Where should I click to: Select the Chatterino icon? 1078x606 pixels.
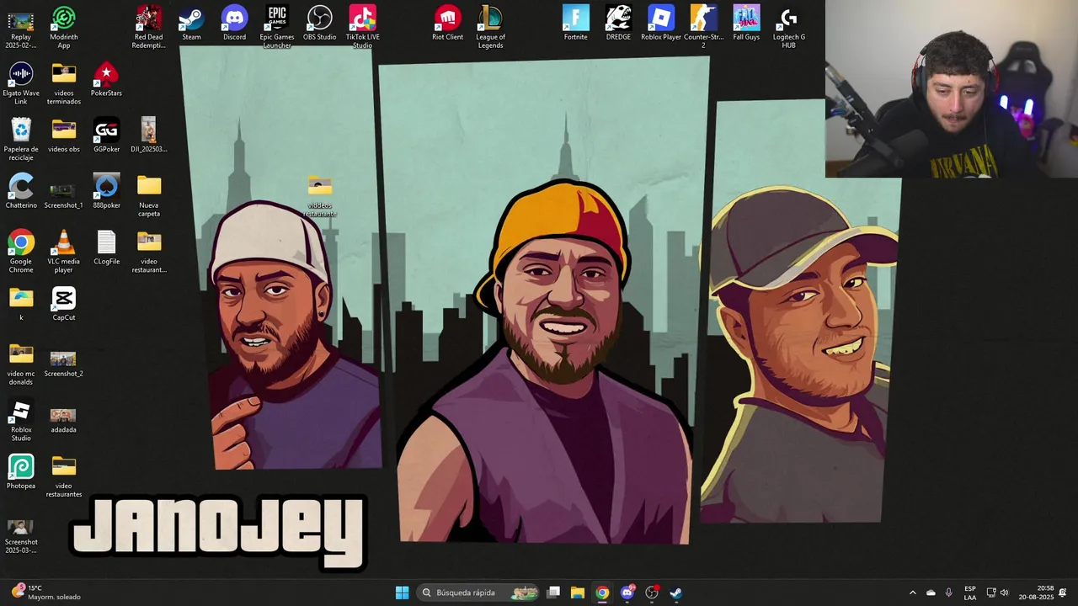pos(21,192)
